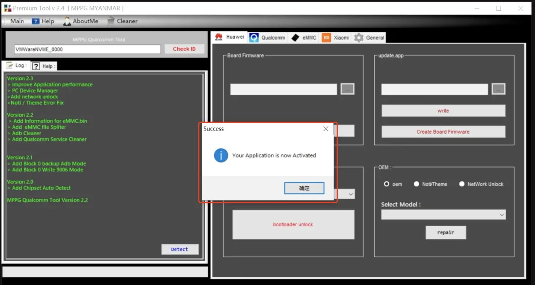Open the Main menu
535x285 pixels.
tap(17, 21)
